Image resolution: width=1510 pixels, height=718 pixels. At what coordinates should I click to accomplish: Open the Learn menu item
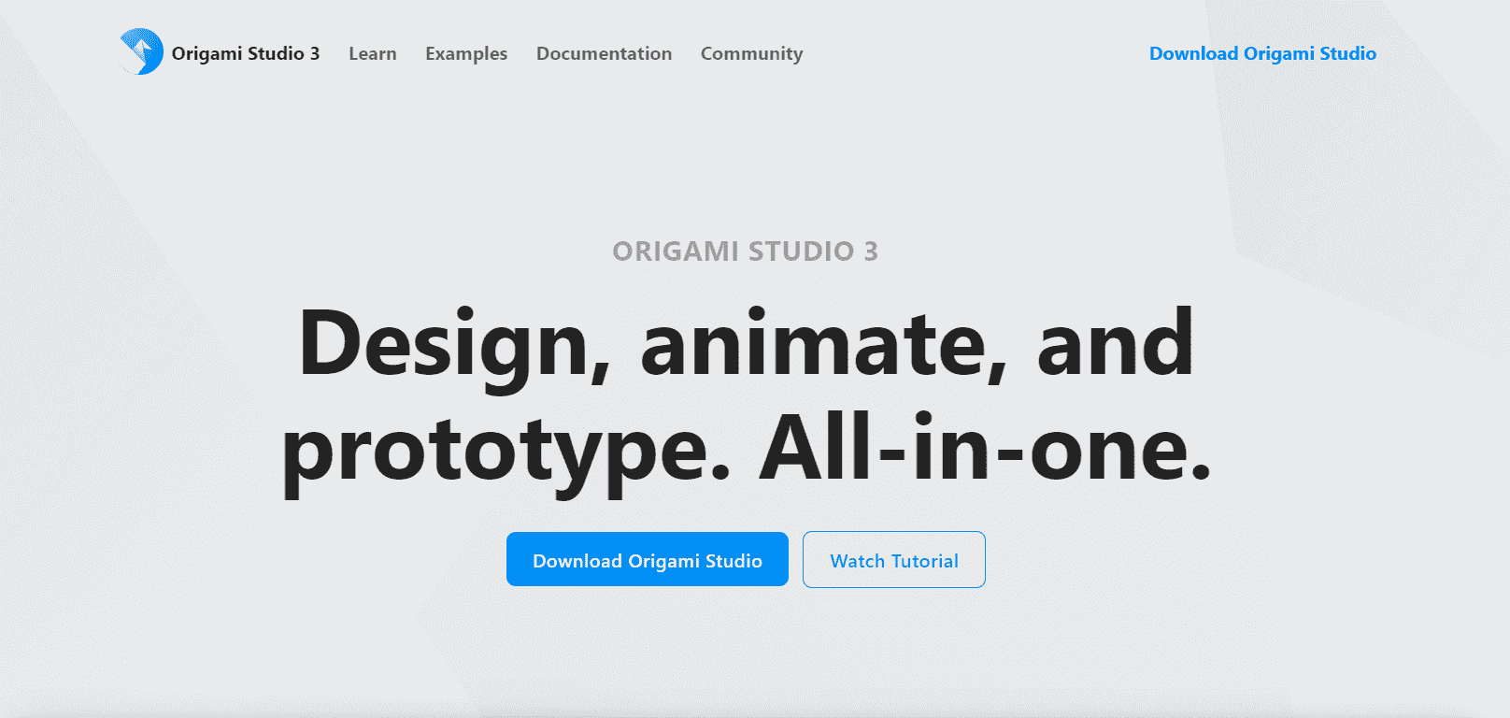[372, 53]
